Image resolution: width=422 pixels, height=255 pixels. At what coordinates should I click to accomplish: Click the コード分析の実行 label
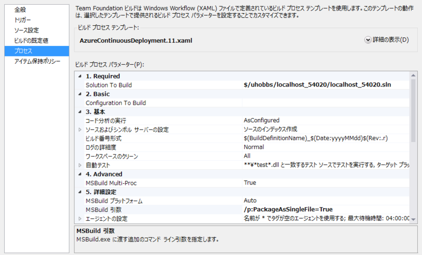click(x=106, y=121)
